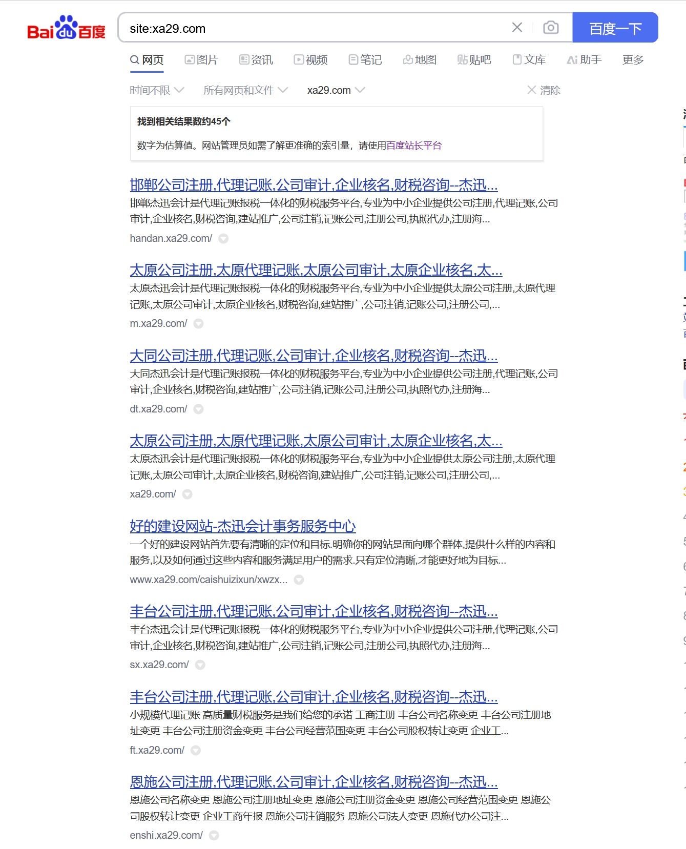Click the m.xa29.com/ URL
686x849 pixels.
pyautogui.click(x=158, y=323)
